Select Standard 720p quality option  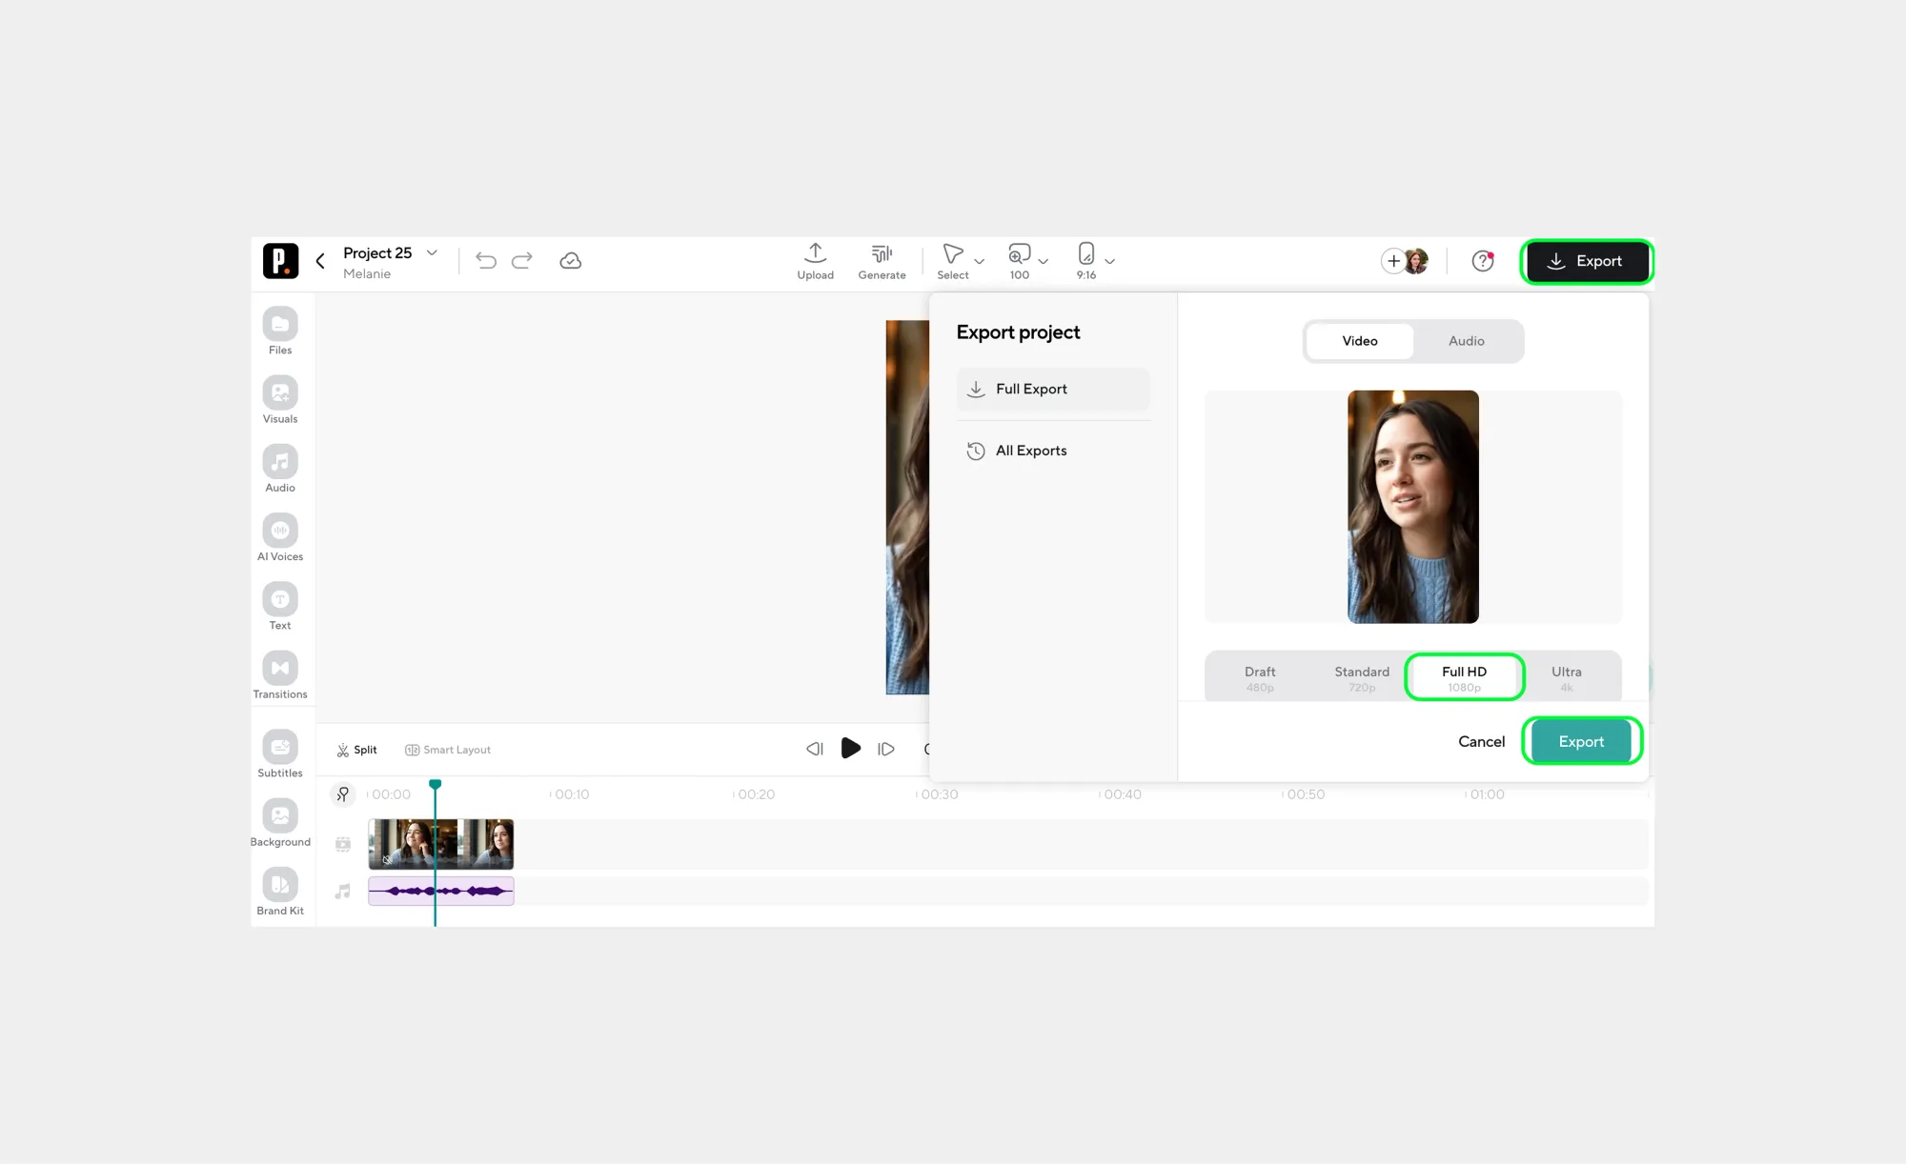pyautogui.click(x=1361, y=677)
